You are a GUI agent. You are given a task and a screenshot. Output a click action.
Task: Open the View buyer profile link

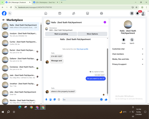point(82,49)
